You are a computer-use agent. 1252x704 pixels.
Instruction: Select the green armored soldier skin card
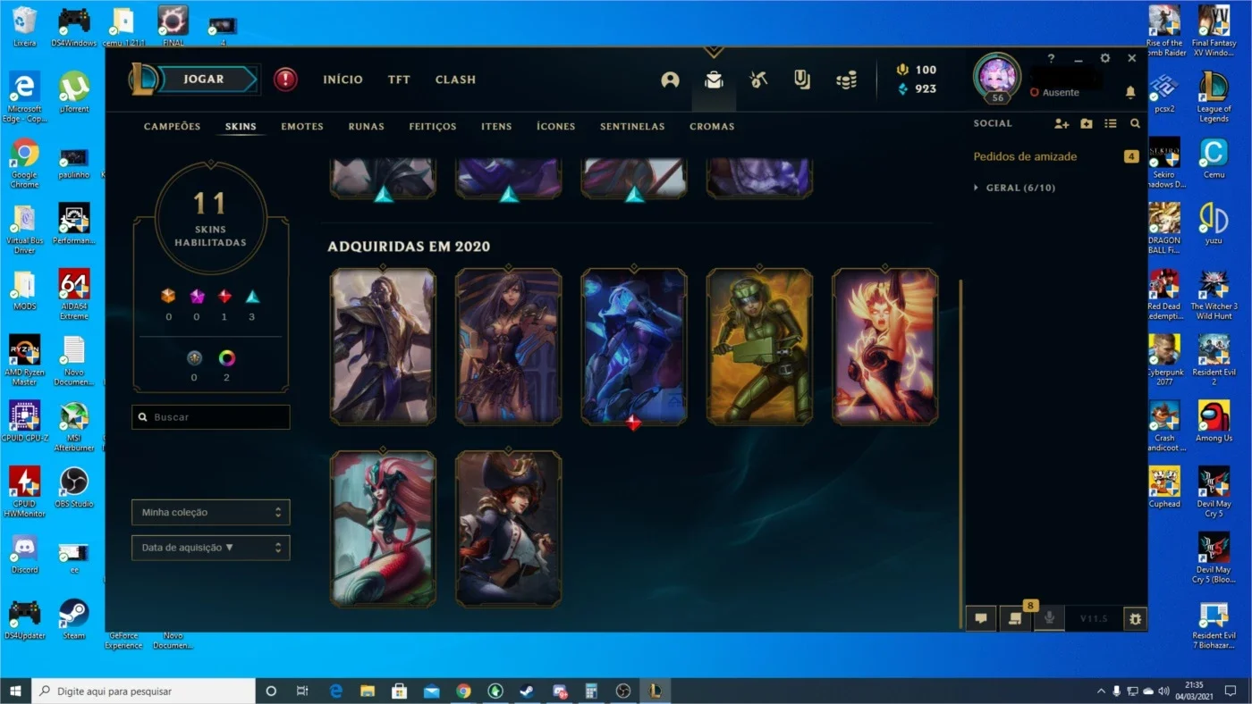(759, 347)
